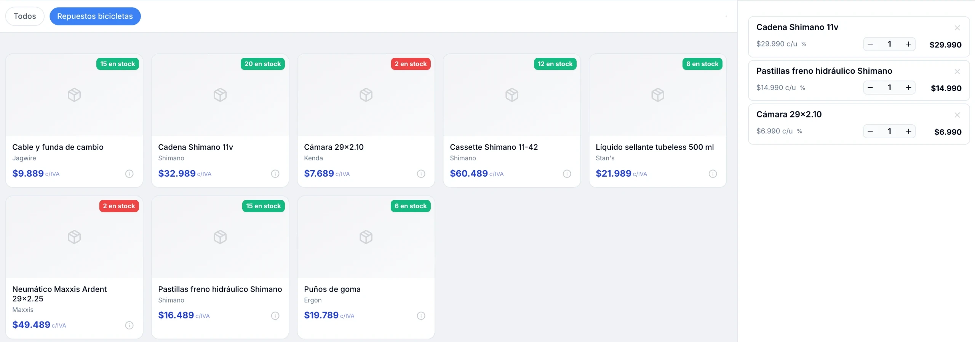This screenshot has height=342, width=975.
Task: Open info icon on Cámara 29×2.10 product card
Action: coord(421,174)
